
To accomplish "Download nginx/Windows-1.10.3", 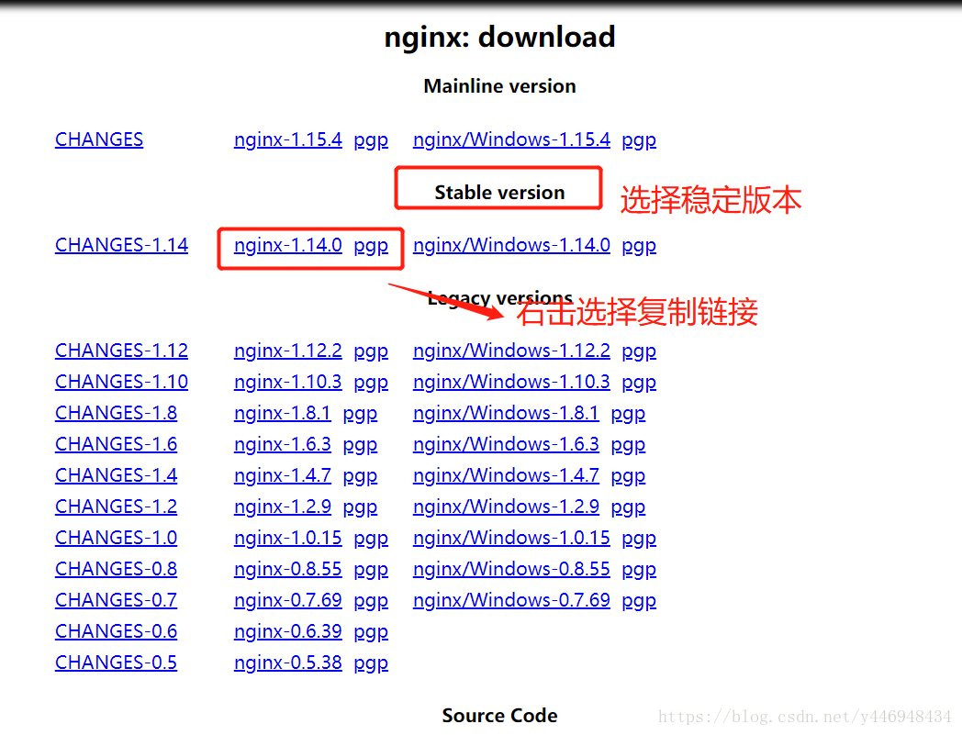I will (511, 383).
